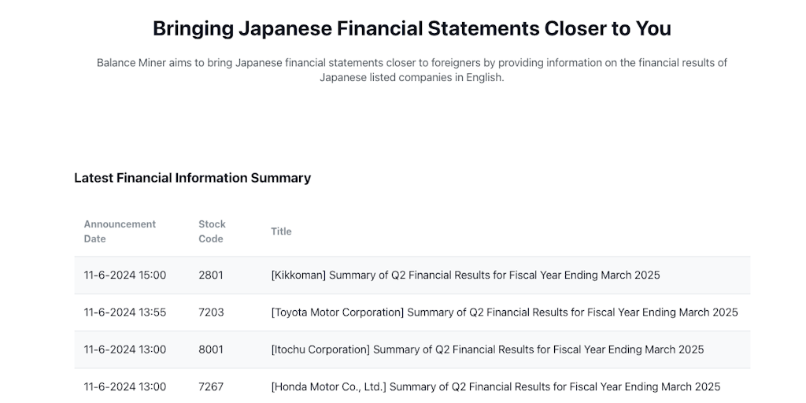Click the 'Title' column header
This screenshot has width=806, height=403.
tap(281, 231)
